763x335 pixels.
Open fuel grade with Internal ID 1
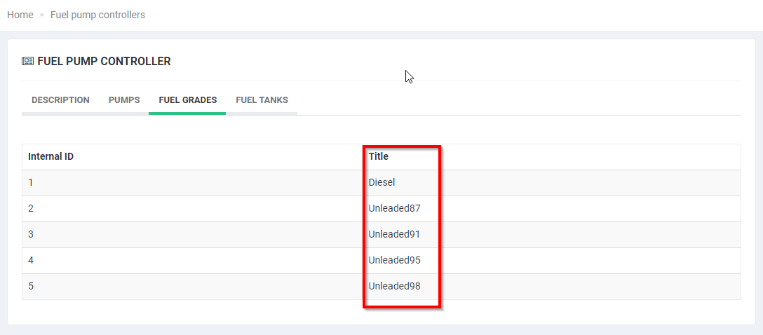(x=31, y=182)
